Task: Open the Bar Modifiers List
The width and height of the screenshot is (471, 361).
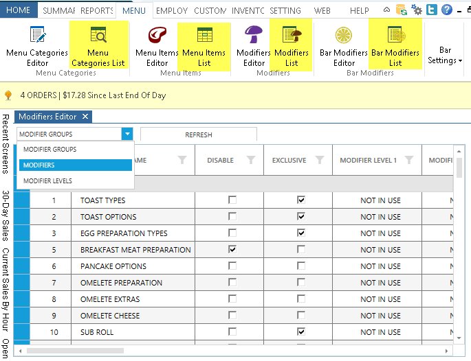Action: [395, 46]
